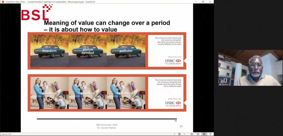The width and height of the screenshot is (283, 136).
Task: Click the www.hsbc.com link in family ad
Action: tap(174, 99)
